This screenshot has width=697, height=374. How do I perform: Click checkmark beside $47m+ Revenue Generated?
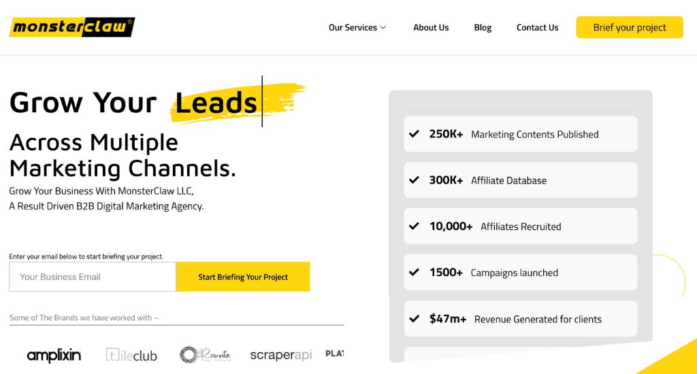pyautogui.click(x=414, y=319)
